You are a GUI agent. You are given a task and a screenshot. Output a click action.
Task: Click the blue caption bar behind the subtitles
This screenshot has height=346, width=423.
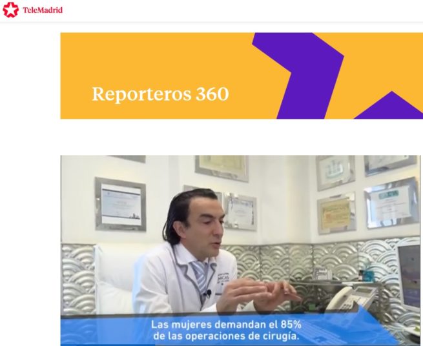tap(226, 331)
